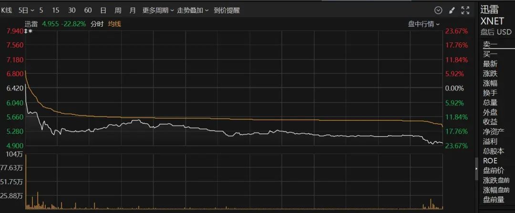The height and width of the screenshot is (213, 515).
Task: Switch to the K线 chart tab
Action: click(6, 10)
